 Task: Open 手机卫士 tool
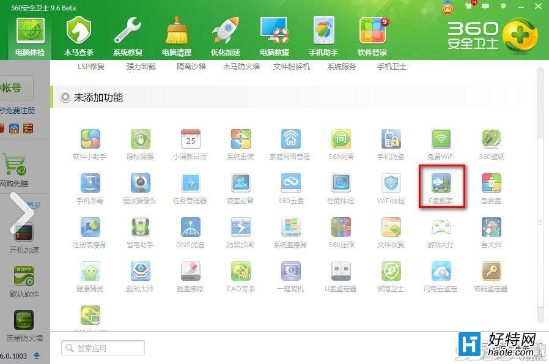tap(391, 66)
